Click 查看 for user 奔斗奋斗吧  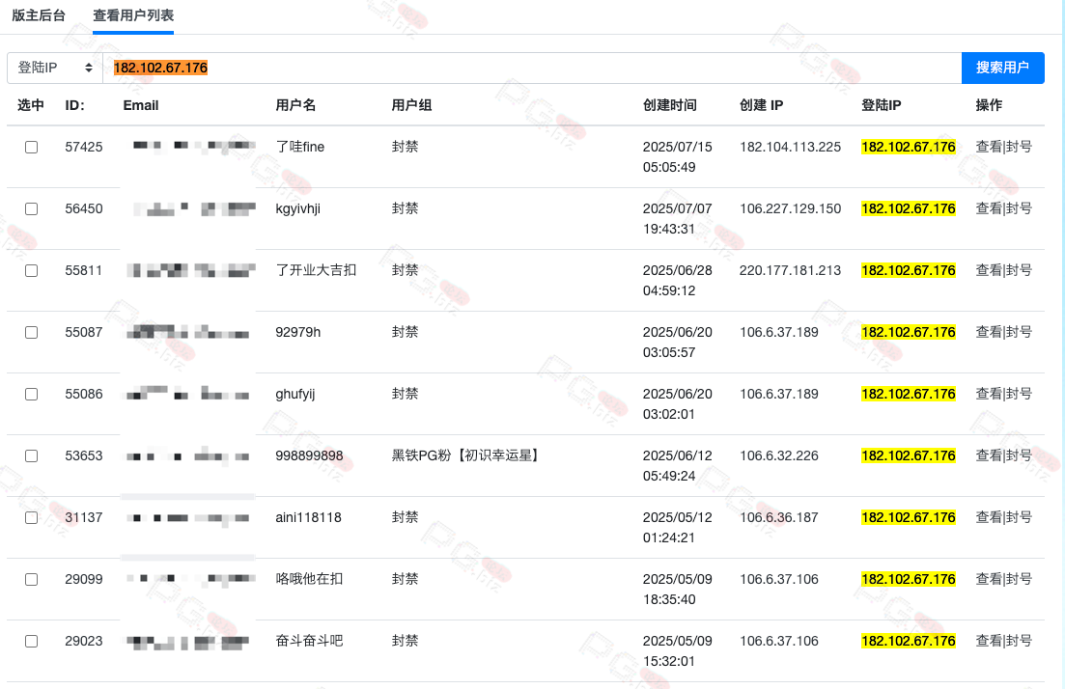coord(988,641)
